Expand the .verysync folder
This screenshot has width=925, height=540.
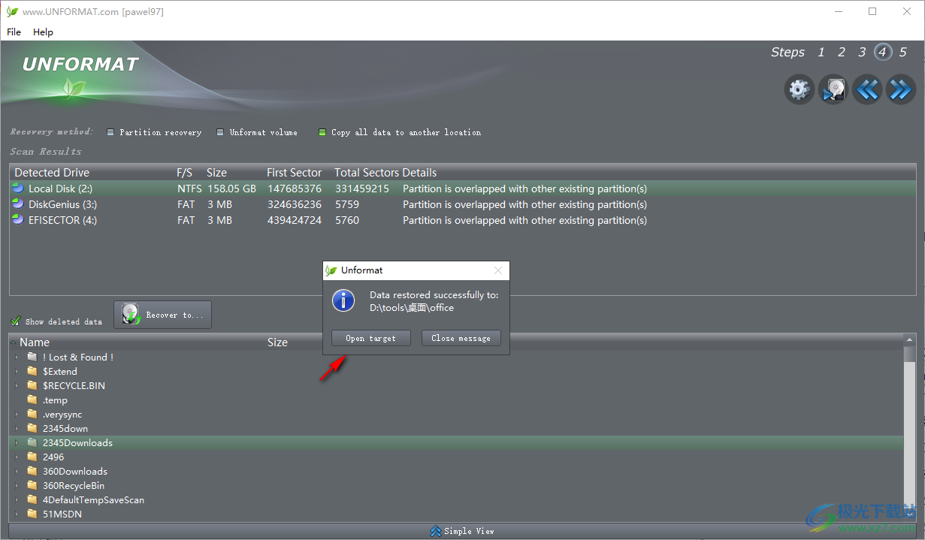(17, 415)
